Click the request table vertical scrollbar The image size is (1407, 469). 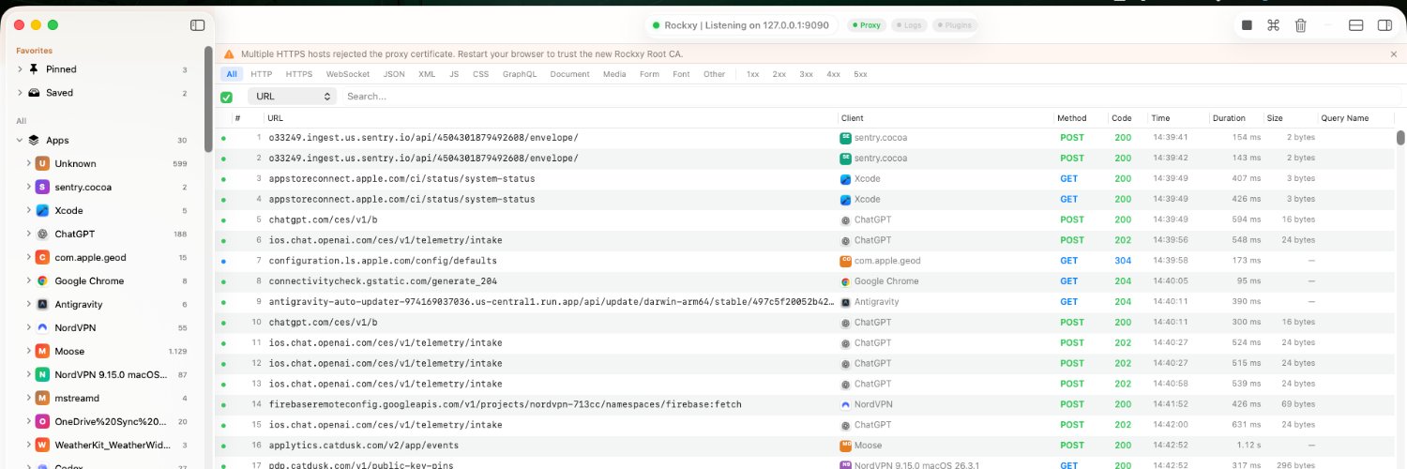coord(1400,138)
